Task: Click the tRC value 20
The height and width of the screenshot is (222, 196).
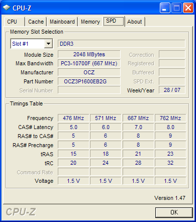Action: coord(73,163)
